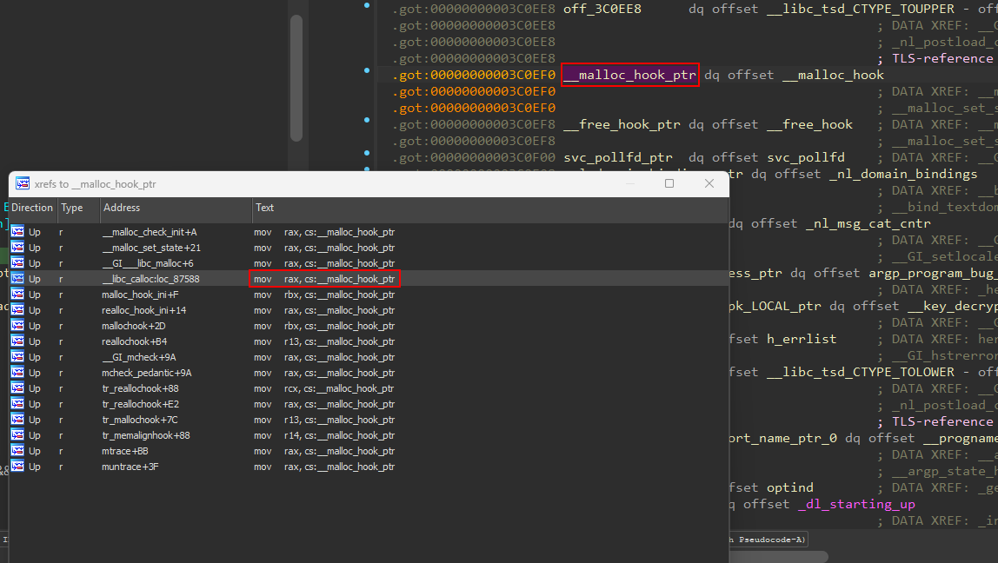The width and height of the screenshot is (998, 563).
Task: Click the xref icon beside muntrace+3F
Action: pos(17,467)
